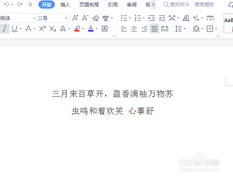Open the line spacing dropdown arrow
Screen dimensions: 233x178
184,29
